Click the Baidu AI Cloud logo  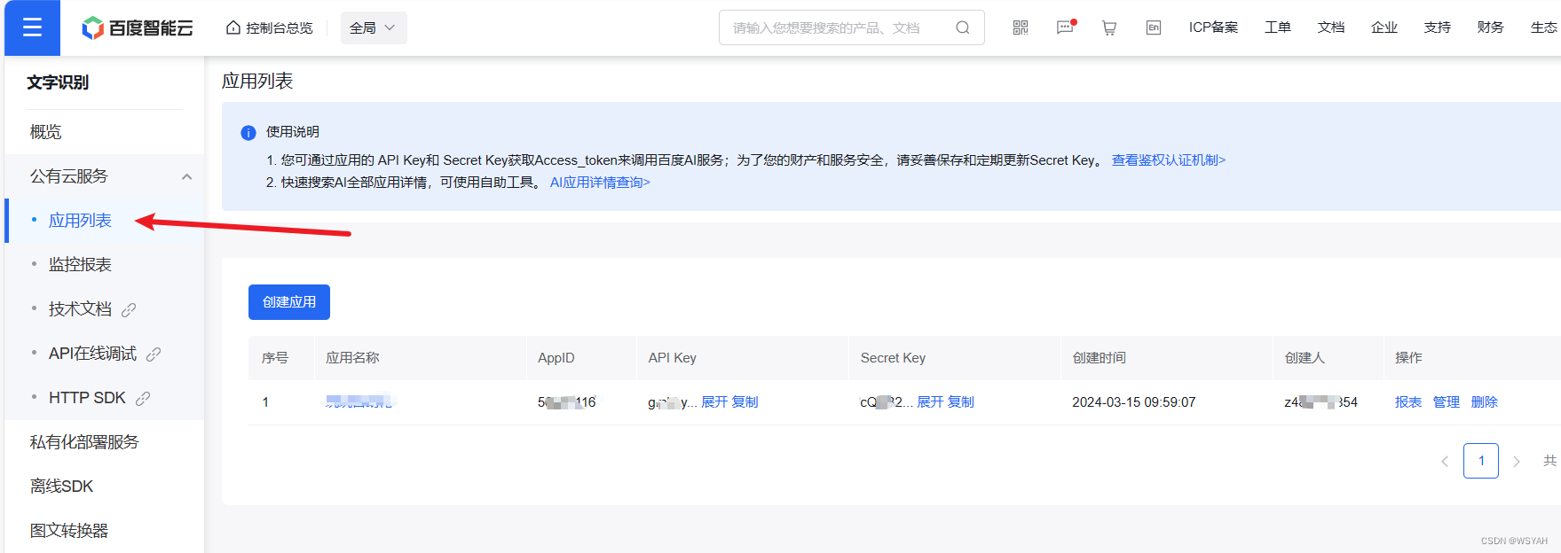click(x=138, y=28)
